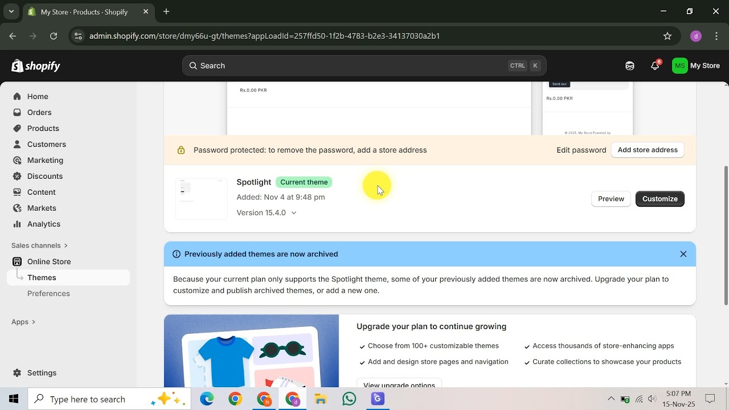Click the Customize button
This screenshot has height=410, width=729.
(x=660, y=199)
